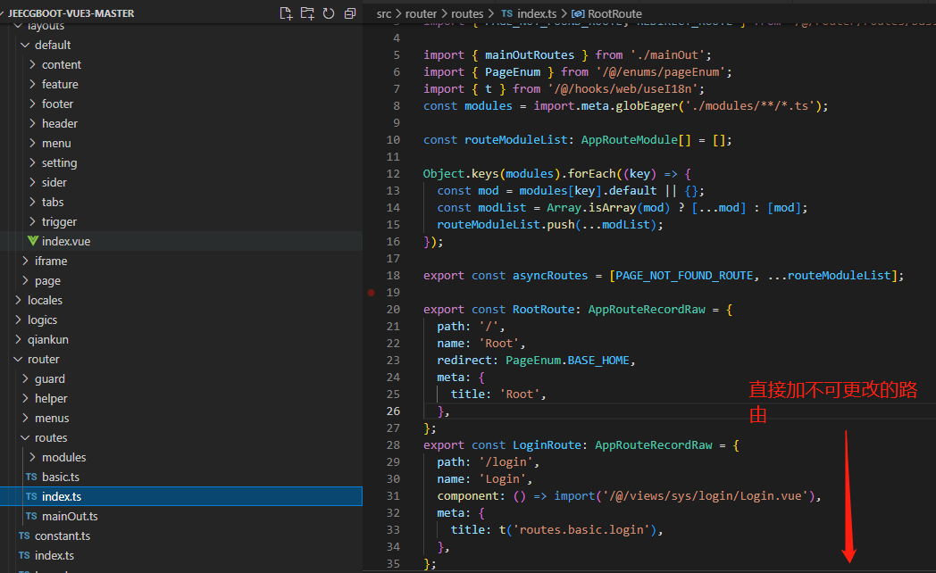Expand the sider folder
Image resolution: width=936 pixels, height=573 pixels.
pos(32,182)
